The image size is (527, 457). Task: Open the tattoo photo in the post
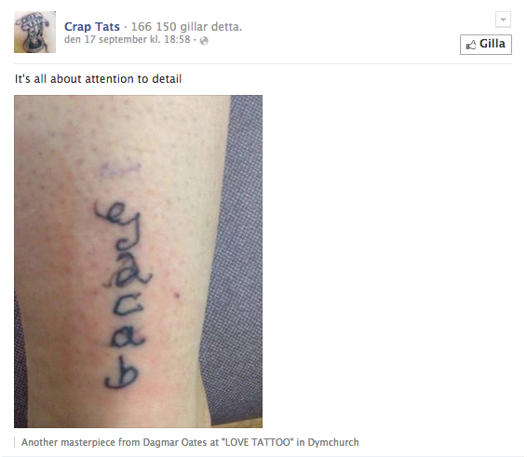(138, 262)
